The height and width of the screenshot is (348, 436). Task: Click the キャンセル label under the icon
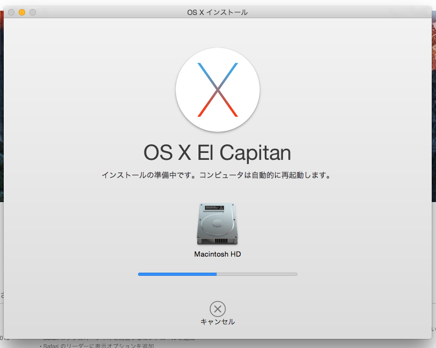(x=217, y=322)
